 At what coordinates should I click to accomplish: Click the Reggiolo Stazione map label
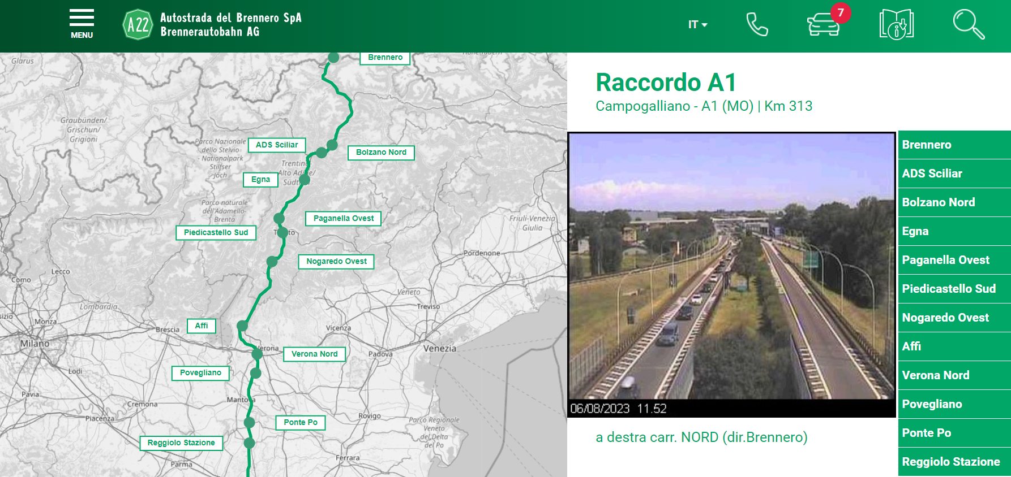[181, 443]
